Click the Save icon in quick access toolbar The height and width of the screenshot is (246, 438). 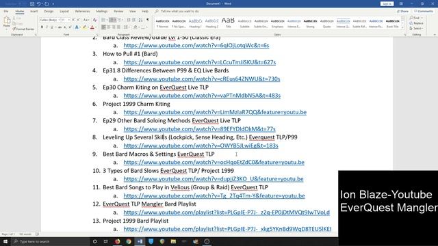pos(32,4)
